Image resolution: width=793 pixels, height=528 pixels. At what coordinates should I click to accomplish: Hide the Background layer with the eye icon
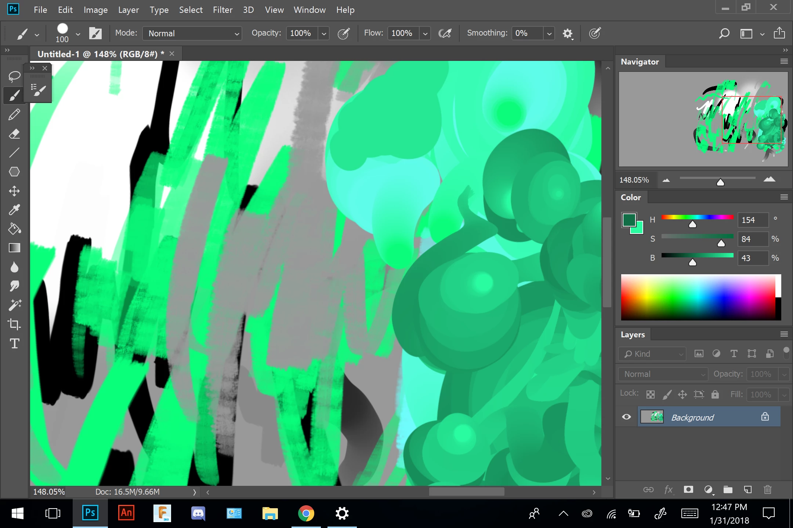[627, 417]
